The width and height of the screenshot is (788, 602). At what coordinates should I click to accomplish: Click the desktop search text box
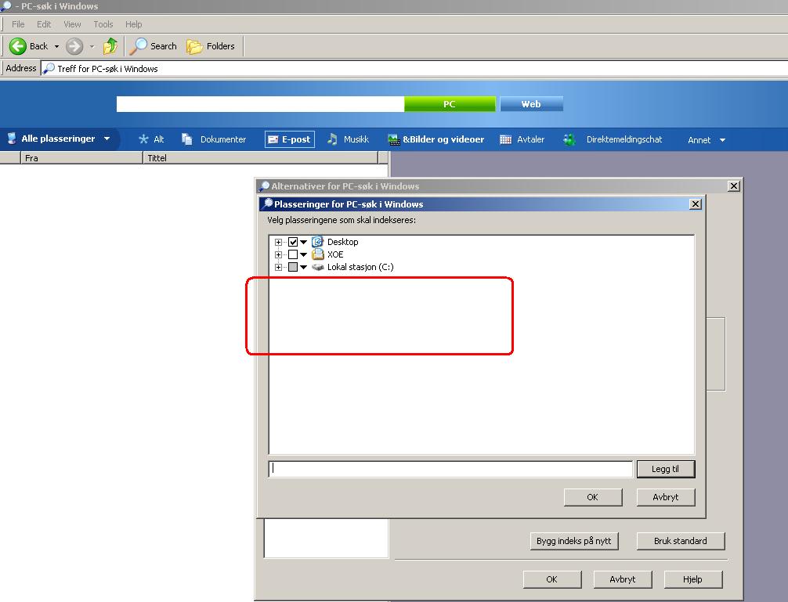coord(260,104)
